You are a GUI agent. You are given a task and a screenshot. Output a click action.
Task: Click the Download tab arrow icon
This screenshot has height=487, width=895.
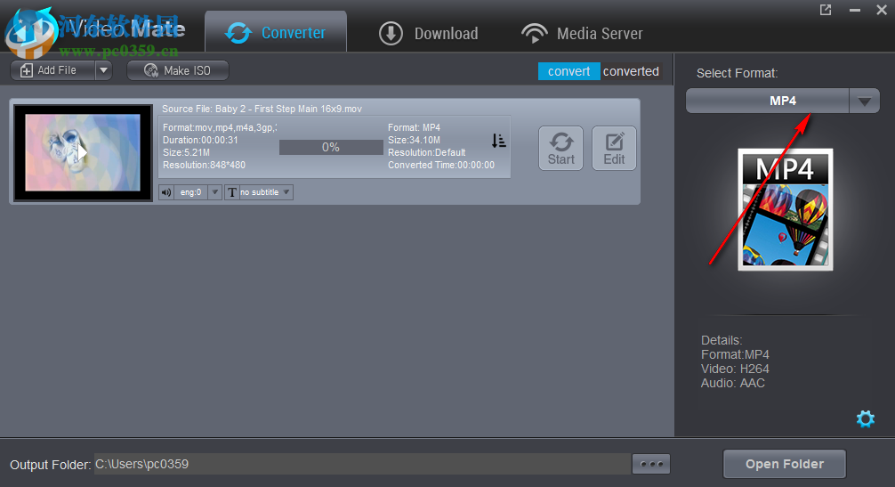pos(391,33)
